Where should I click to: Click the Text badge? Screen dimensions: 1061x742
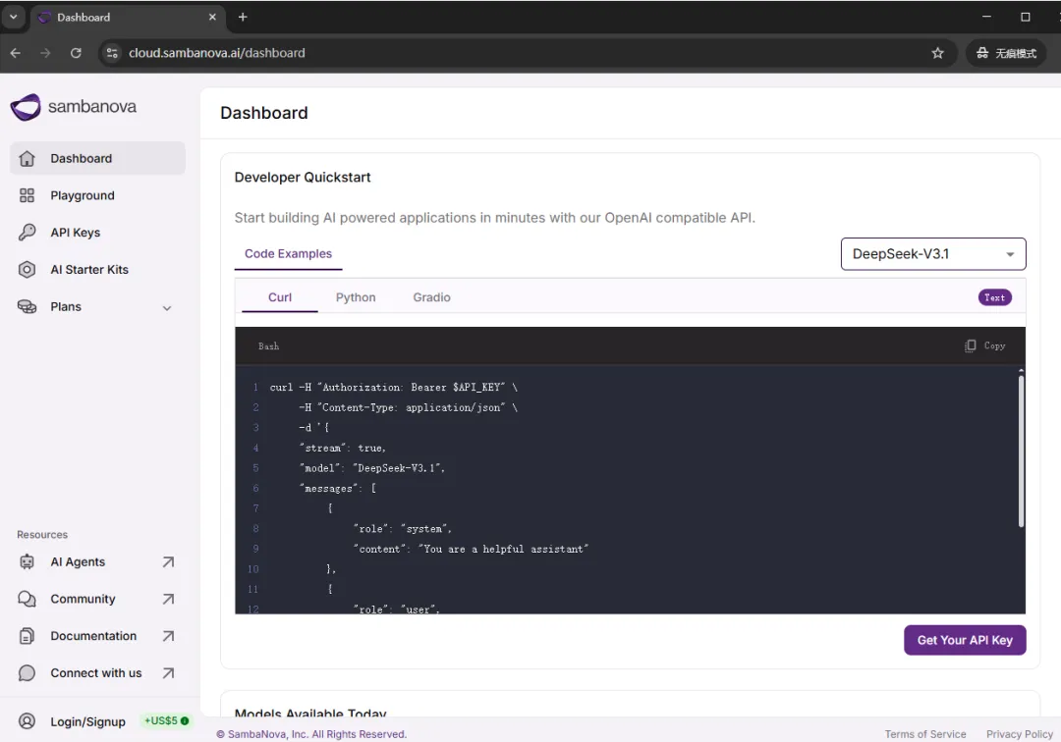994,297
